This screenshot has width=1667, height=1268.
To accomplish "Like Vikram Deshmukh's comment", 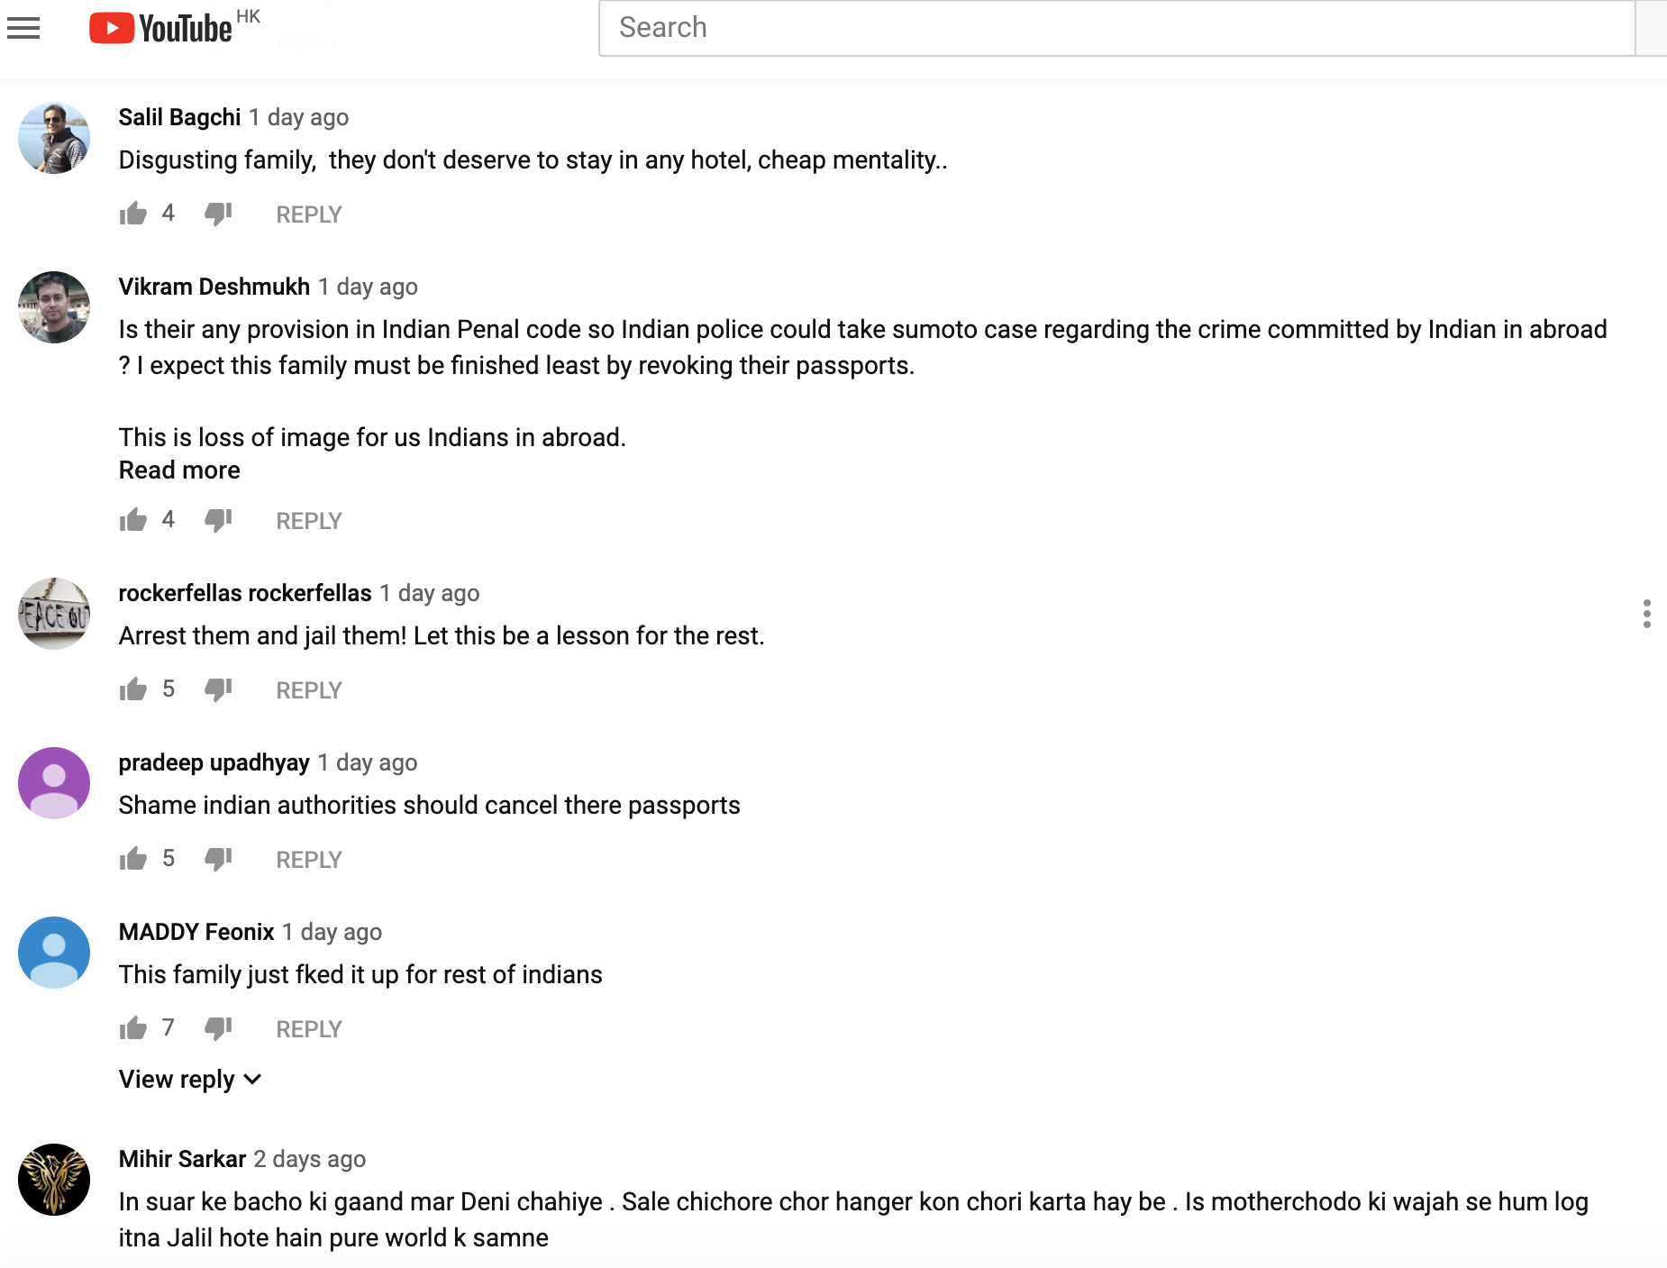I will (133, 520).
